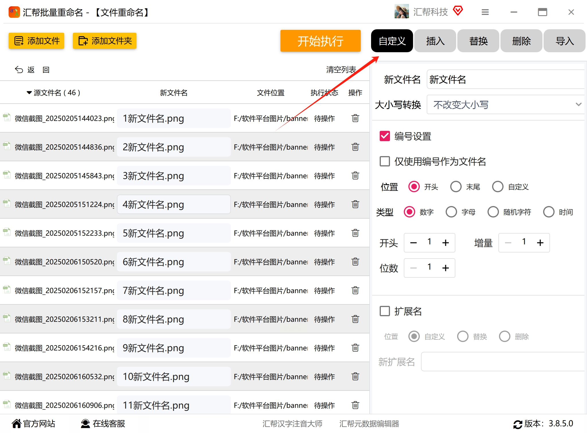Uncheck the 编号设置 checkbox
The height and width of the screenshot is (433, 587).
pos(385,136)
